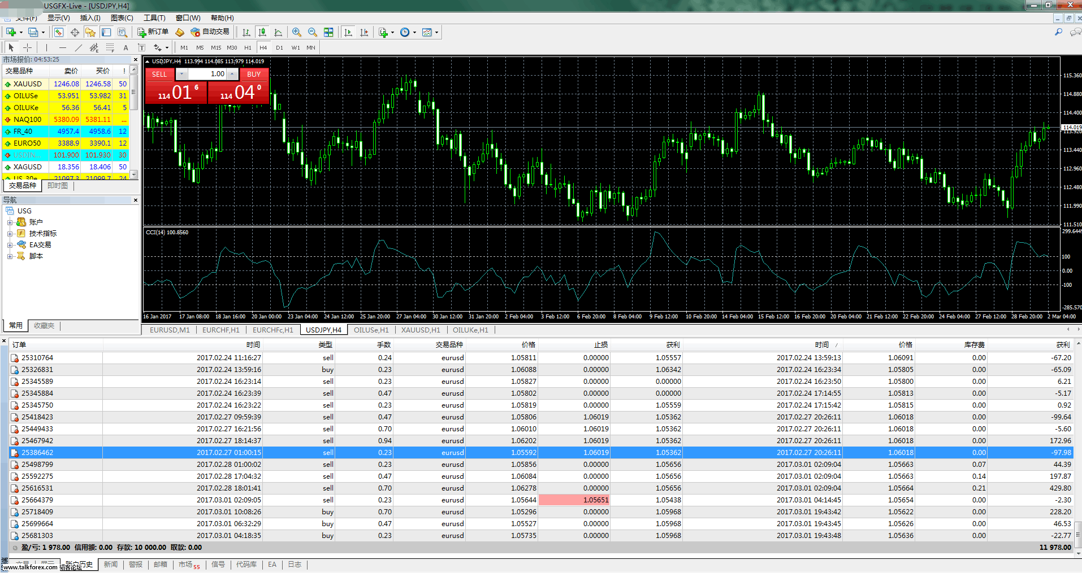Select the D1 timeframe button
The image size is (1082, 573).
click(x=279, y=47)
